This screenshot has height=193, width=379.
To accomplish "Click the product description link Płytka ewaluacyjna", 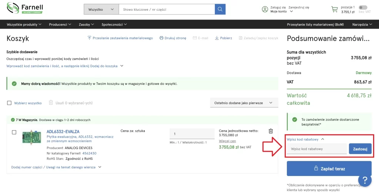I will [x=80, y=139].
